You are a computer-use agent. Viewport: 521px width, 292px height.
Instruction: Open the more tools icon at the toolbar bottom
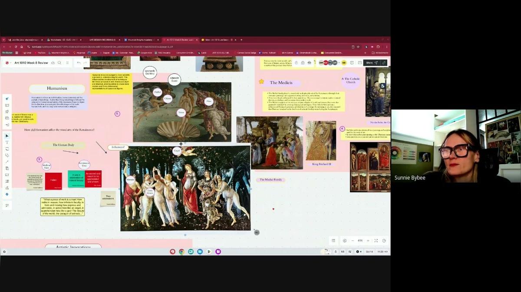(x=7, y=205)
